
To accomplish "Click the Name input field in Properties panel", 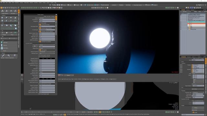I will coord(198,60).
